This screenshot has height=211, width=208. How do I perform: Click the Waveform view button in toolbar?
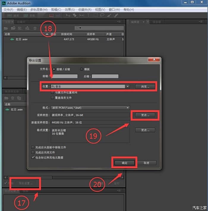click(13, 15)
